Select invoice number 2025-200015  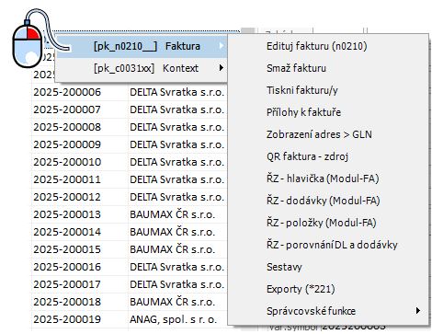coord(67,249)
